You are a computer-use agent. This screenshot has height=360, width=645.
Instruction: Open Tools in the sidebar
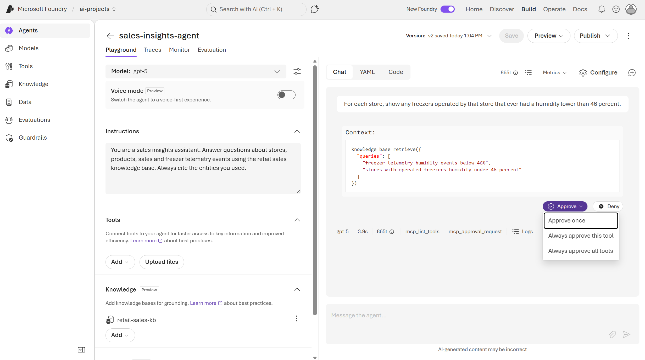point(45,66)
